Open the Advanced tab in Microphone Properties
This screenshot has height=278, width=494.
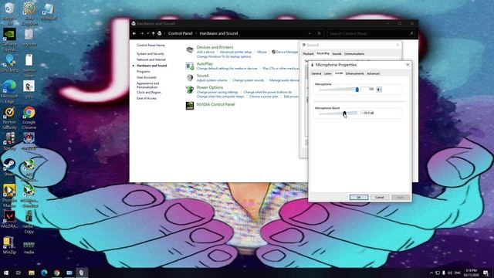pos(373,73)
